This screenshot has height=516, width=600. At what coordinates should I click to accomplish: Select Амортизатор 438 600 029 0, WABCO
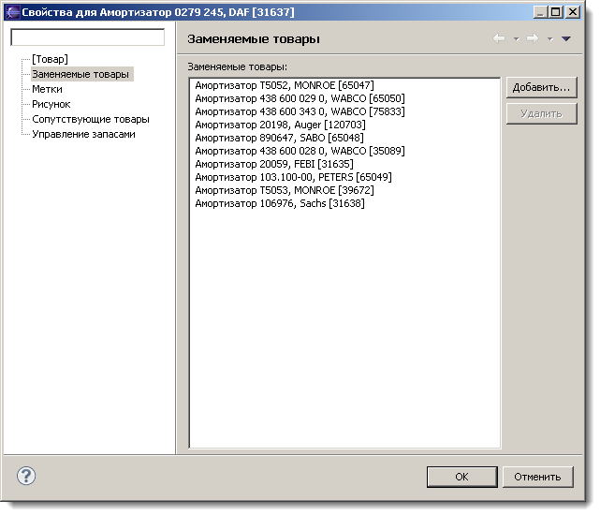[300, 98]
